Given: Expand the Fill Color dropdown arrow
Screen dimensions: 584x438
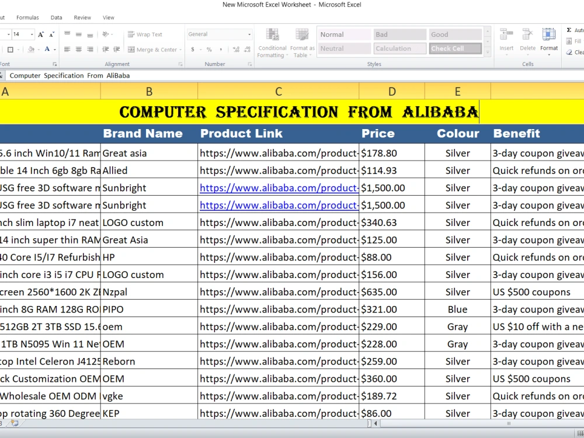Looking at the screenshot, I should point(39,50).
